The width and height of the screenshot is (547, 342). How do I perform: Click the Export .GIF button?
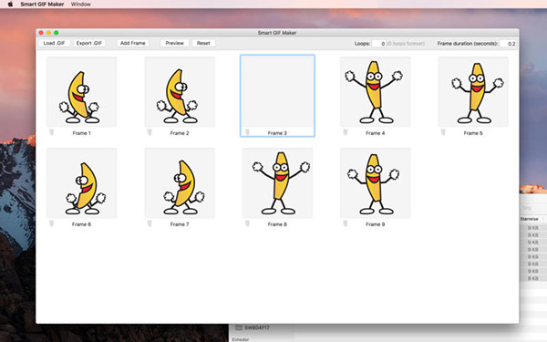point(89,43)
